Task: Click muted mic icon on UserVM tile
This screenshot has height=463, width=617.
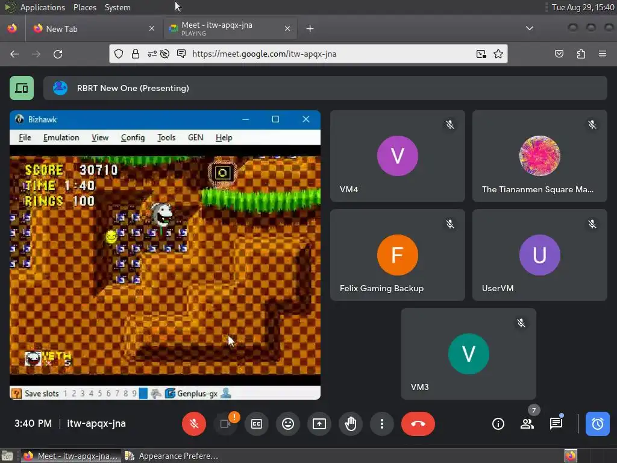Action: click(x=592, y=224)
